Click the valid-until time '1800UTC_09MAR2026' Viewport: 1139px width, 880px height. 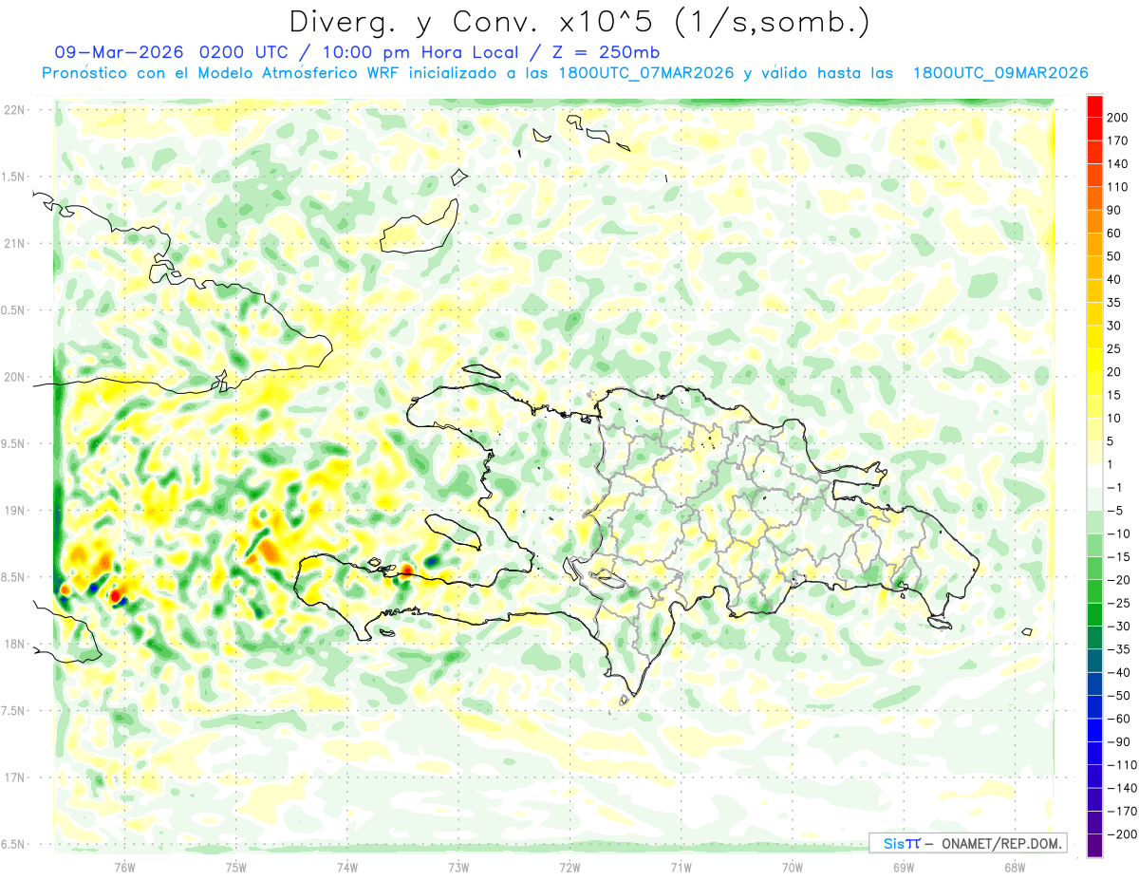tap(999, 73)
